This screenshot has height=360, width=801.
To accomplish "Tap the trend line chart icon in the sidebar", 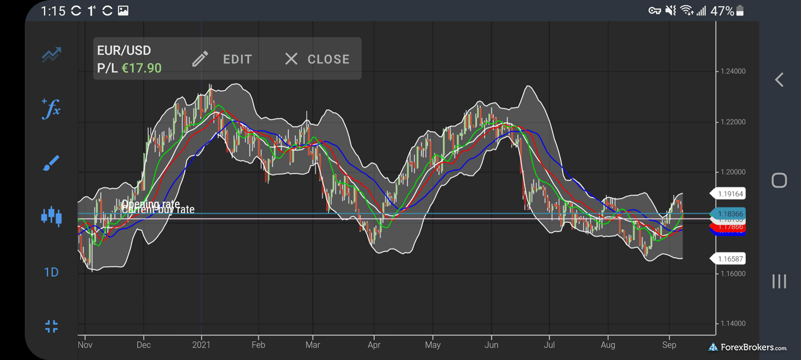I will 51,55.
